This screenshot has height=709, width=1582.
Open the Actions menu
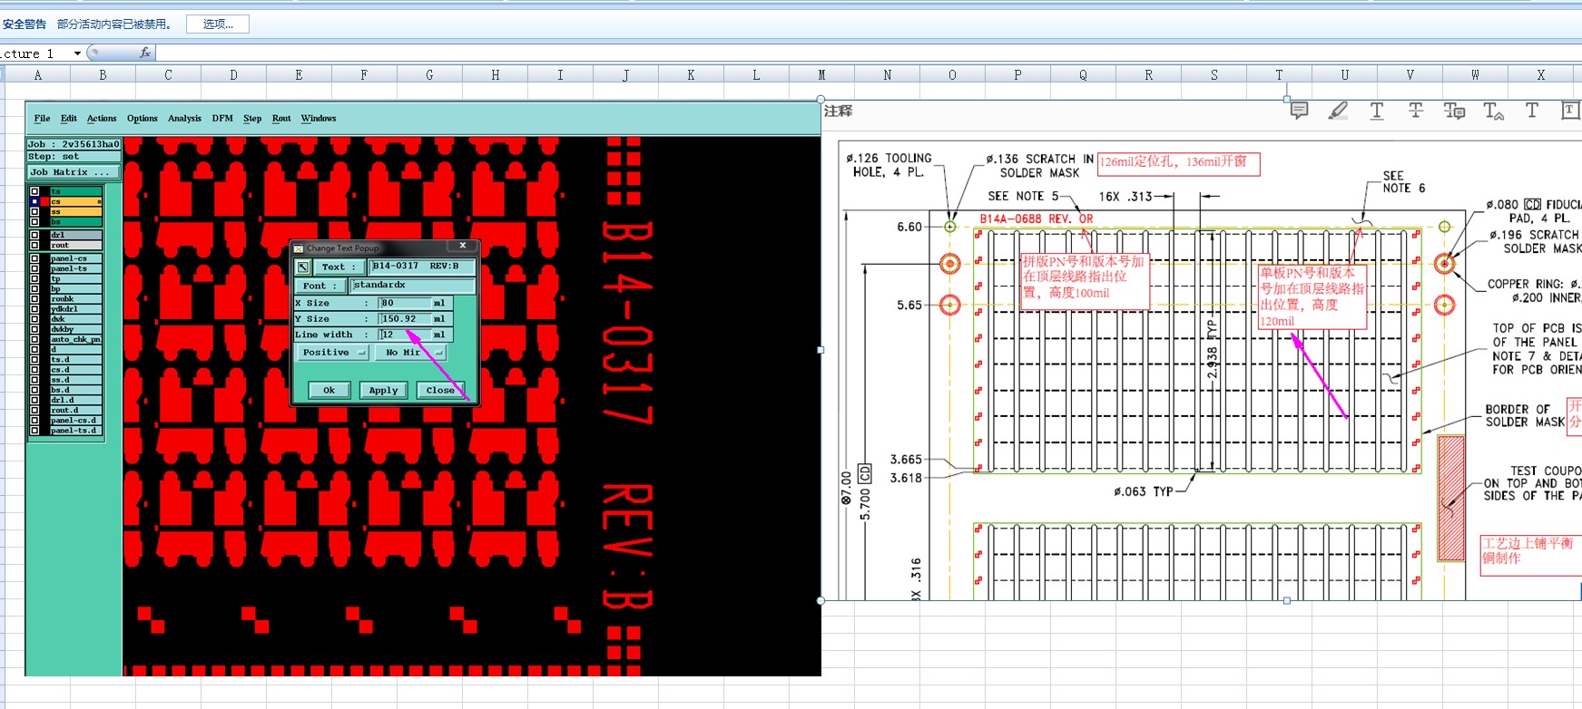point(102,118)
